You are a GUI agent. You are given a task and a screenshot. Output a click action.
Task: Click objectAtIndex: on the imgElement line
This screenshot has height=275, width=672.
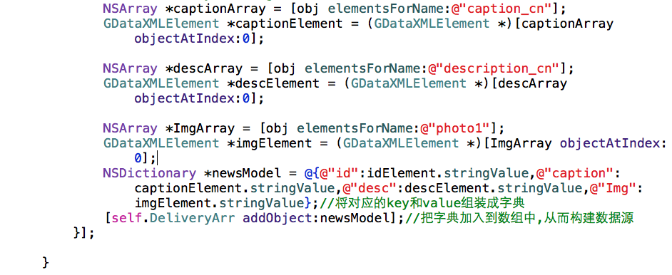613,143
